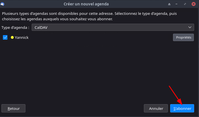
Task: Click the chevron arrow of the calendar type dropdown
Action: click(x=190, y=27)
